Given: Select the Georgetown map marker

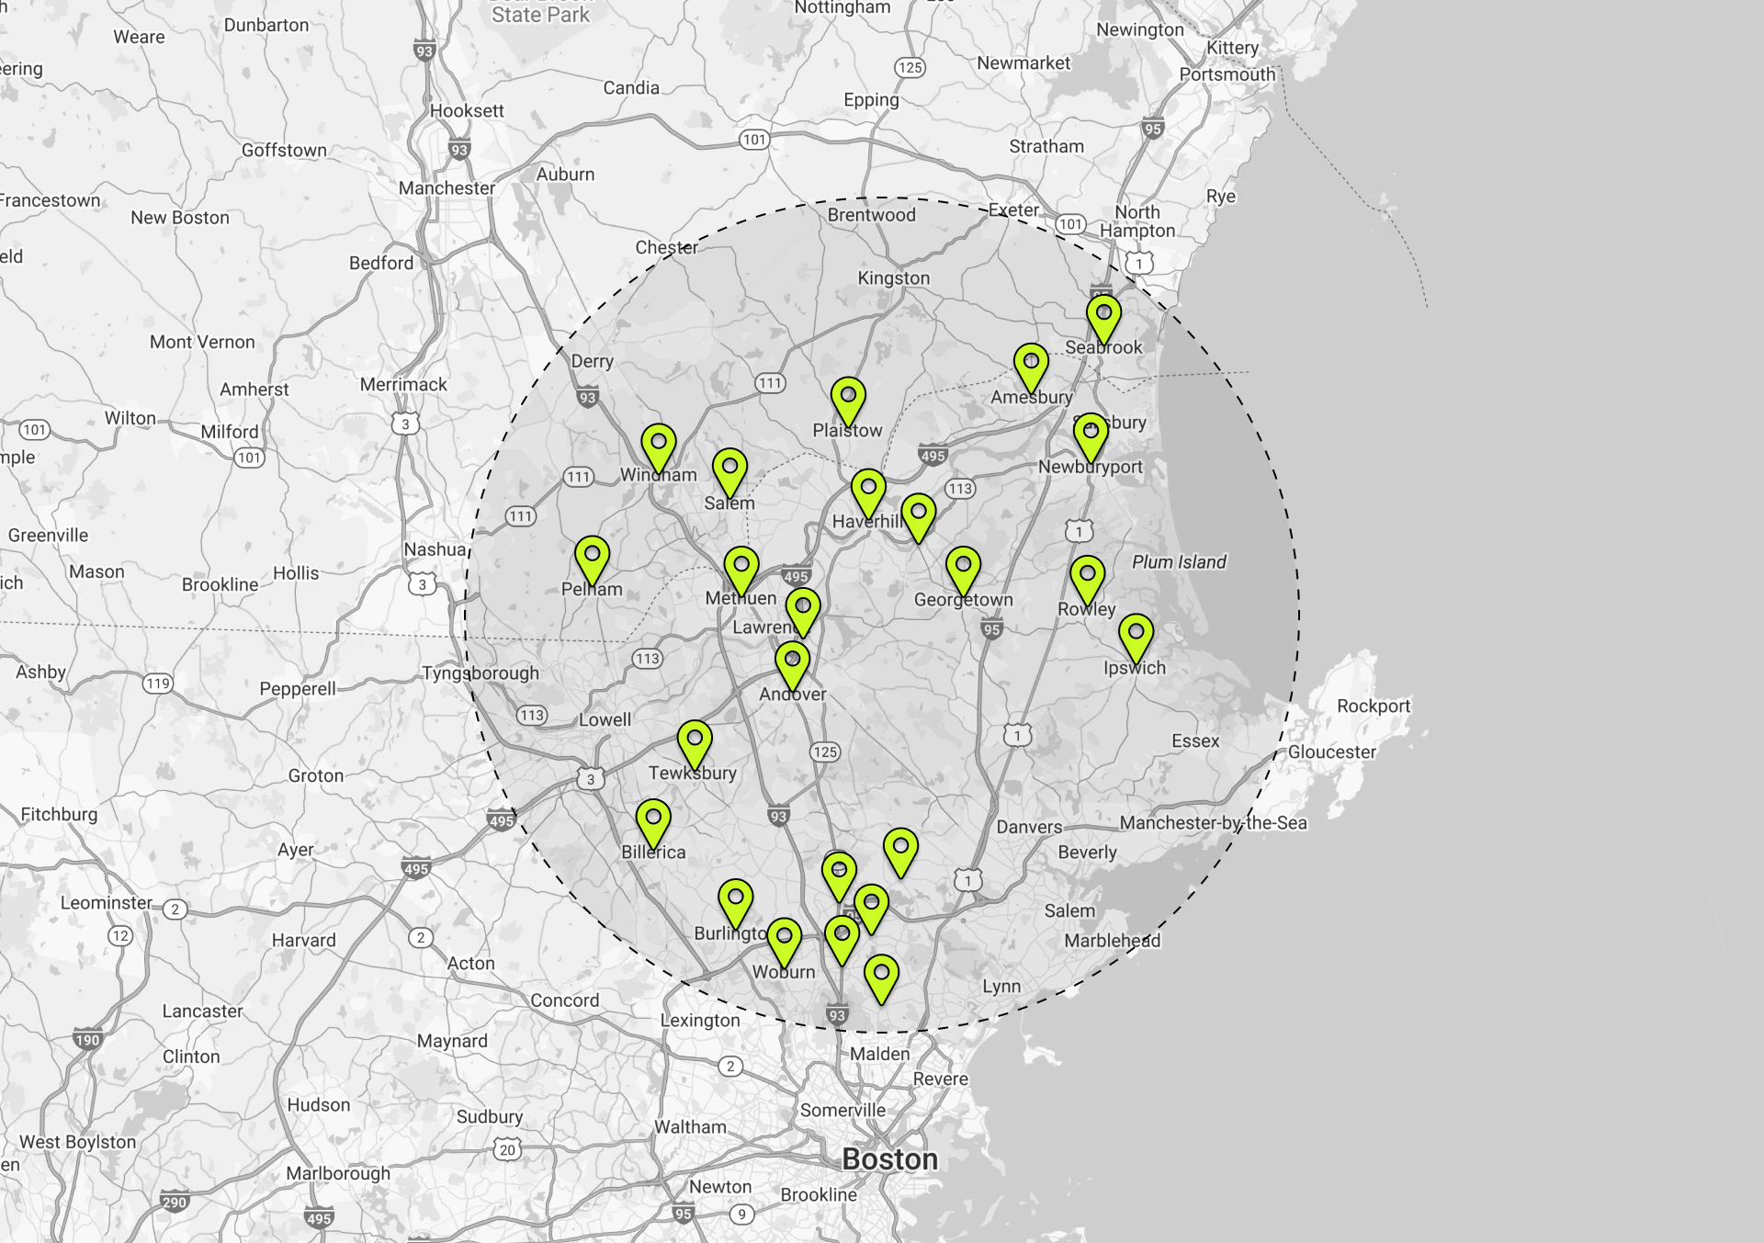Looking at the screenshot, I should click(x=963, y=567).
